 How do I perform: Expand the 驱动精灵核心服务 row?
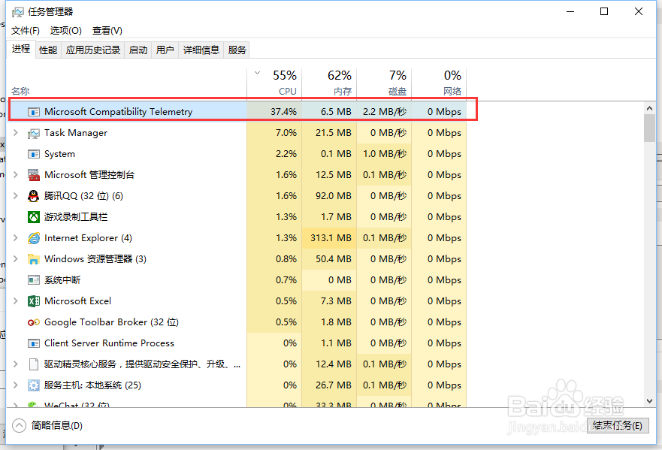click(16, 364)
